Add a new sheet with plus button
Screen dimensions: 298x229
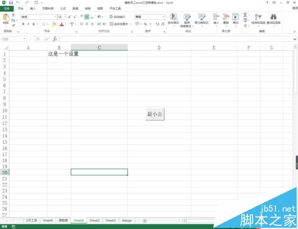(145, 221)
